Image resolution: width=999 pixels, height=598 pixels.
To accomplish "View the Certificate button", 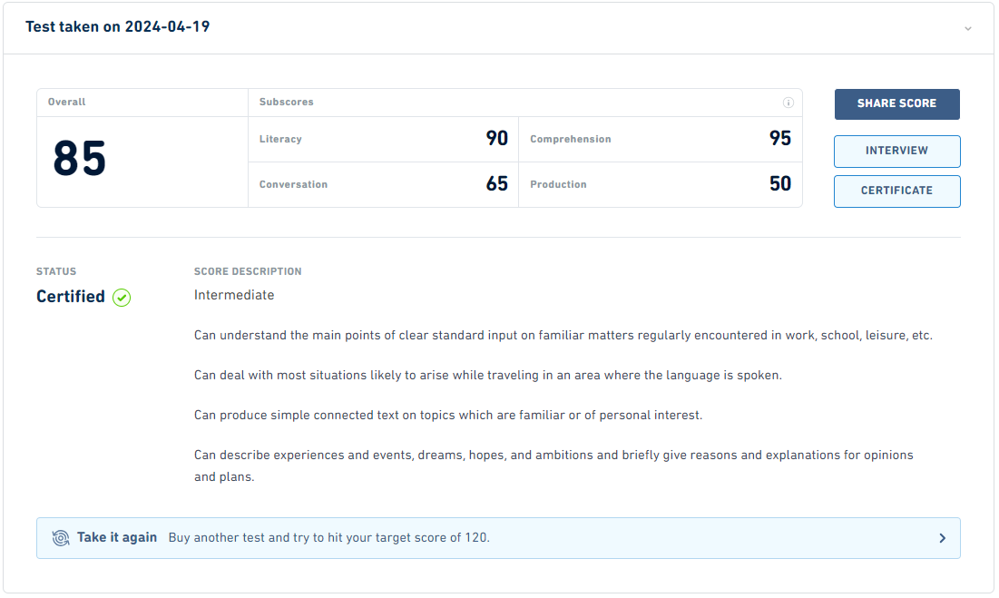I will tap(897, 191).
